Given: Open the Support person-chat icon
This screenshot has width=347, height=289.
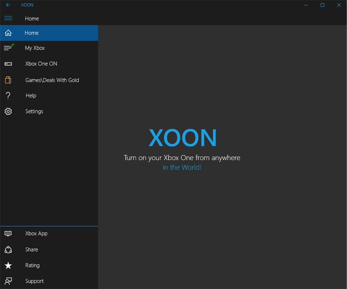Looking at the screenshot, I should [8, 281].
